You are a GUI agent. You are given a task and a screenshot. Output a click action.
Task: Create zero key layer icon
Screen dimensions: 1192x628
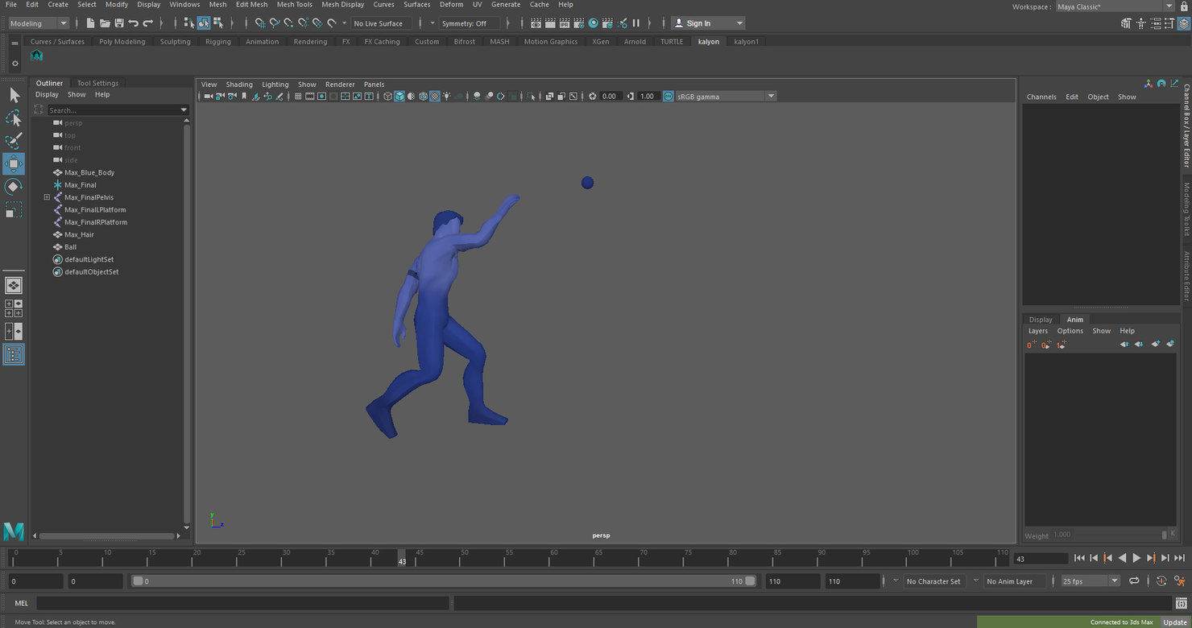pos(1032,345)
